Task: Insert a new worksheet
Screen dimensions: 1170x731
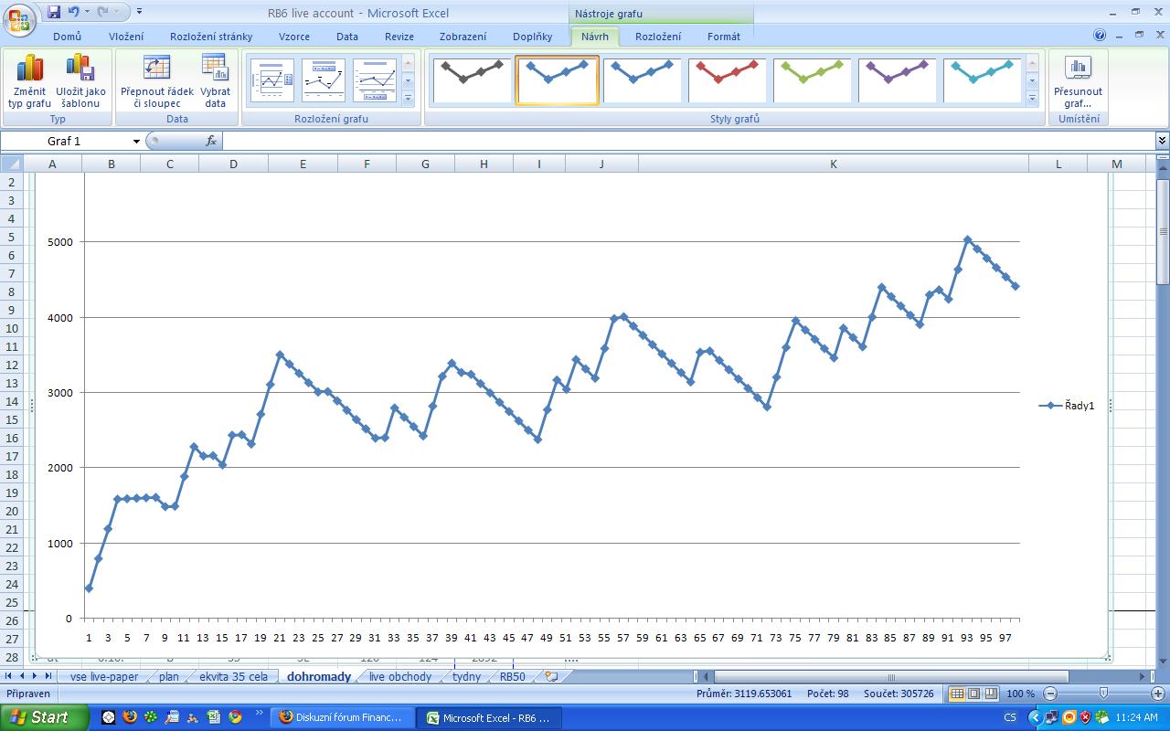Action: [551, 677]
